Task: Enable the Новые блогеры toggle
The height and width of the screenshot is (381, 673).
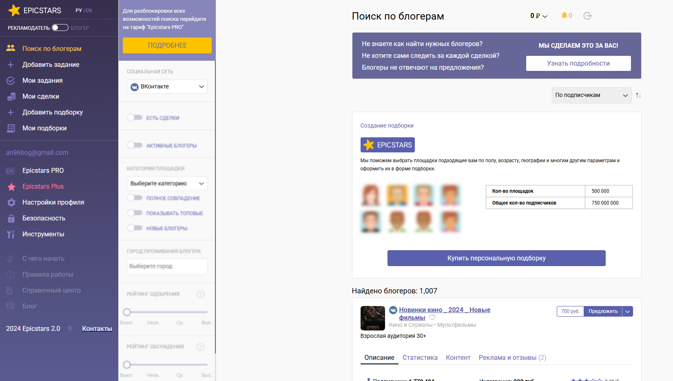Action: click(135, 228)
